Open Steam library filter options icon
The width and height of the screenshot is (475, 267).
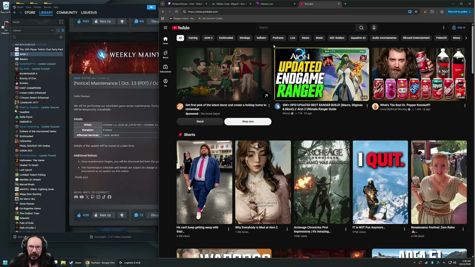[x=61, y=37]
